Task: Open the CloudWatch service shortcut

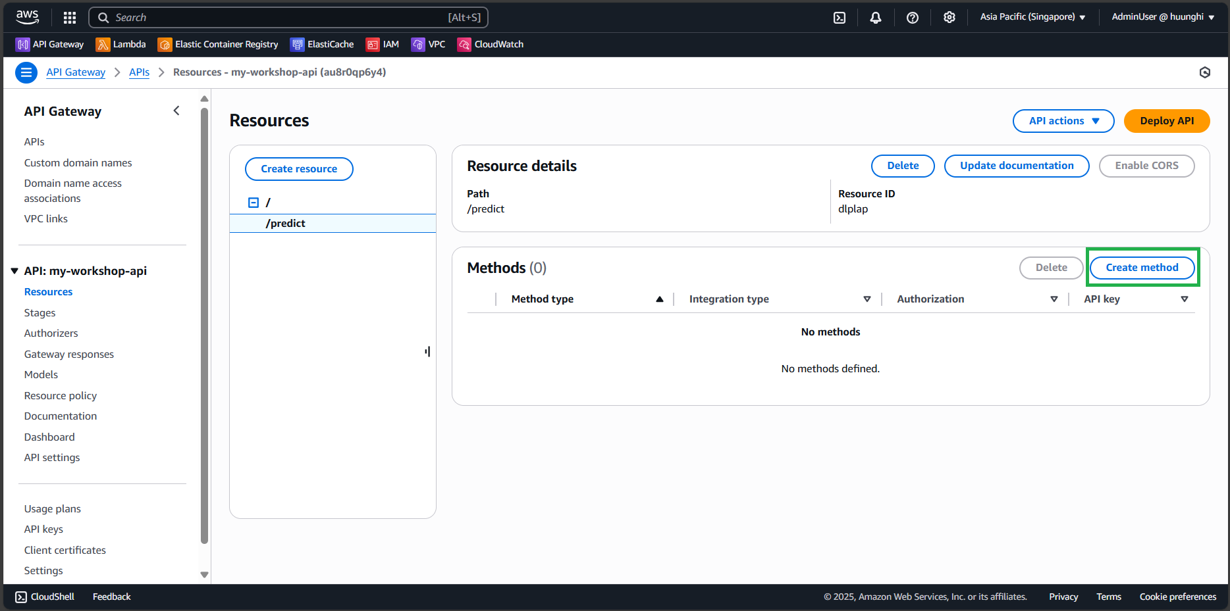Action: pyautogui.click(x=491, y=45)
